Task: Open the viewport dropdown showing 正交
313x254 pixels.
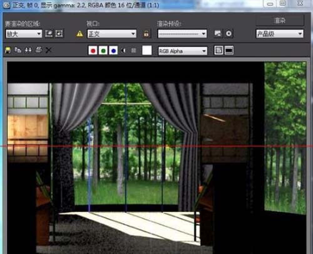Action: (111, 34)
